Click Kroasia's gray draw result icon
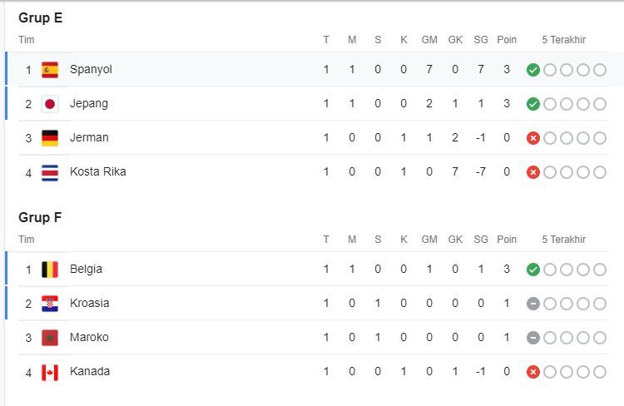 point(533,304)
